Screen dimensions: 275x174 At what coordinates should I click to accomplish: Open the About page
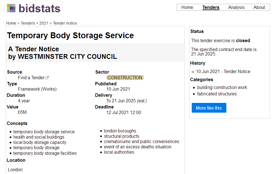(x=259, y=8)
